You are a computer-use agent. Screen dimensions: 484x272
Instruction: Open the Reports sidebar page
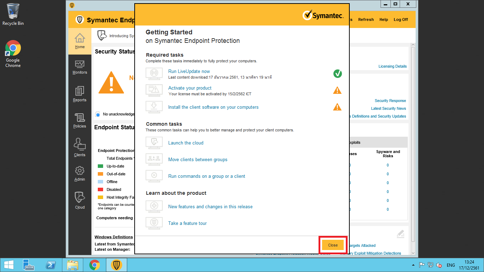coord(80,94)
